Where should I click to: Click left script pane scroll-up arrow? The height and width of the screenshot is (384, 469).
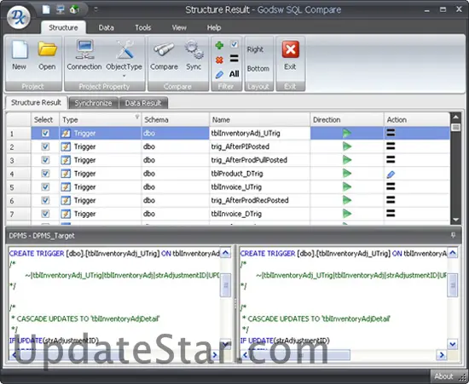tap(225, 253)
